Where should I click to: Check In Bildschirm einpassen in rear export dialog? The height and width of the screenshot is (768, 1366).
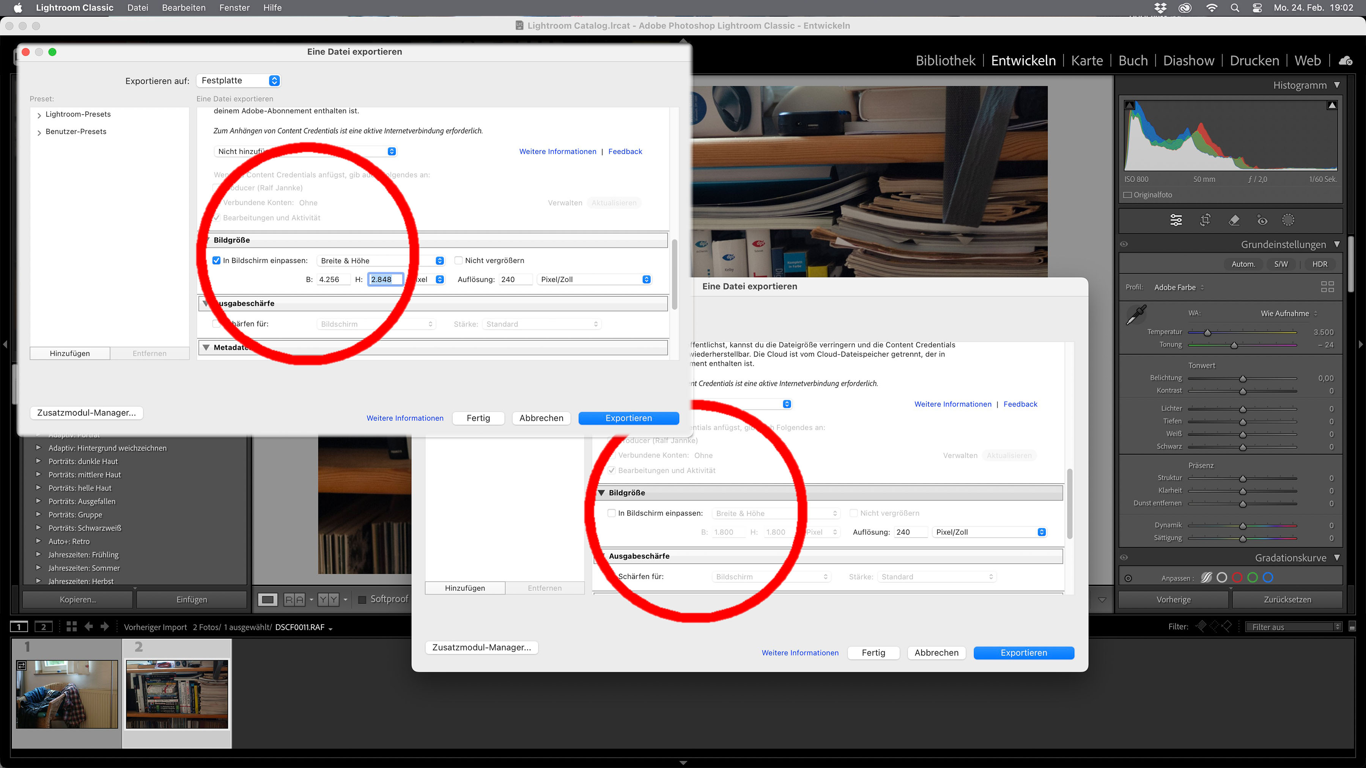click(611, 513)
